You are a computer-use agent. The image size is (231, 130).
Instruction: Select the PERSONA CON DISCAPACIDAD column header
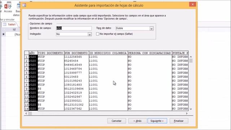pos(150,53)
